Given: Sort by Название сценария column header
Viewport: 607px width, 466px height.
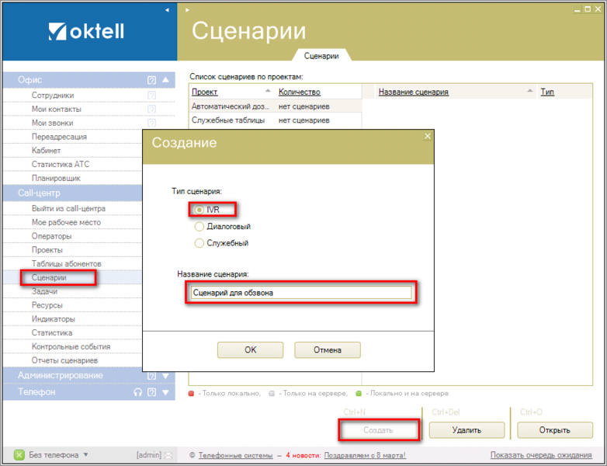Looking at the screenshot, I should [414, 92].
